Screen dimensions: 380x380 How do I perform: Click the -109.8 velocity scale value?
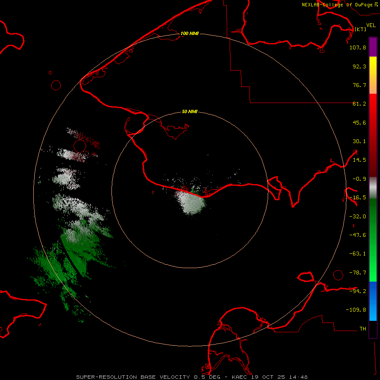356,310
